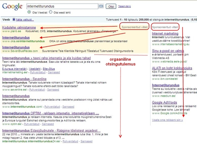Image resolution: width=197 pixels, height=144 pixels.
Task: Open Internetiturundus sidebar ad from meedium.ee
Action: click(166, 85)
